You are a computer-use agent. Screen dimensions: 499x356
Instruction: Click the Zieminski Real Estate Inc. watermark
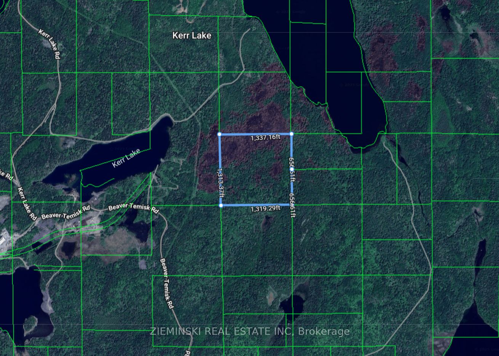point(249,331)
